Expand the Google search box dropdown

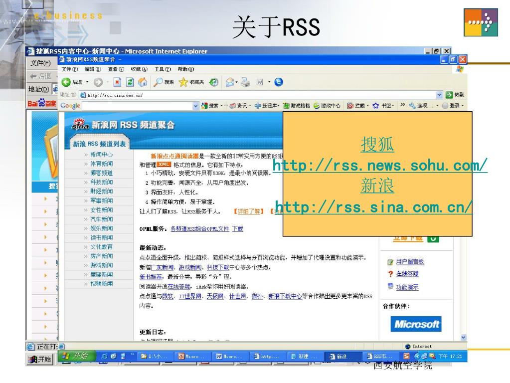195,106
